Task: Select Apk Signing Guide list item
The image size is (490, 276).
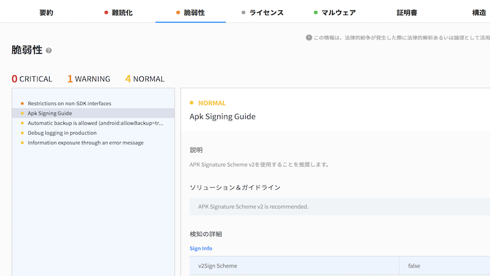Action: pyautogui.click(x=93, y=113)
